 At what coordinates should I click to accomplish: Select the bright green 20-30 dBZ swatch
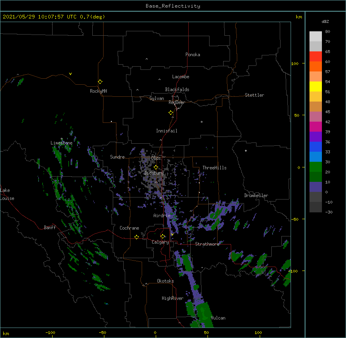click(x=315, y=167)
